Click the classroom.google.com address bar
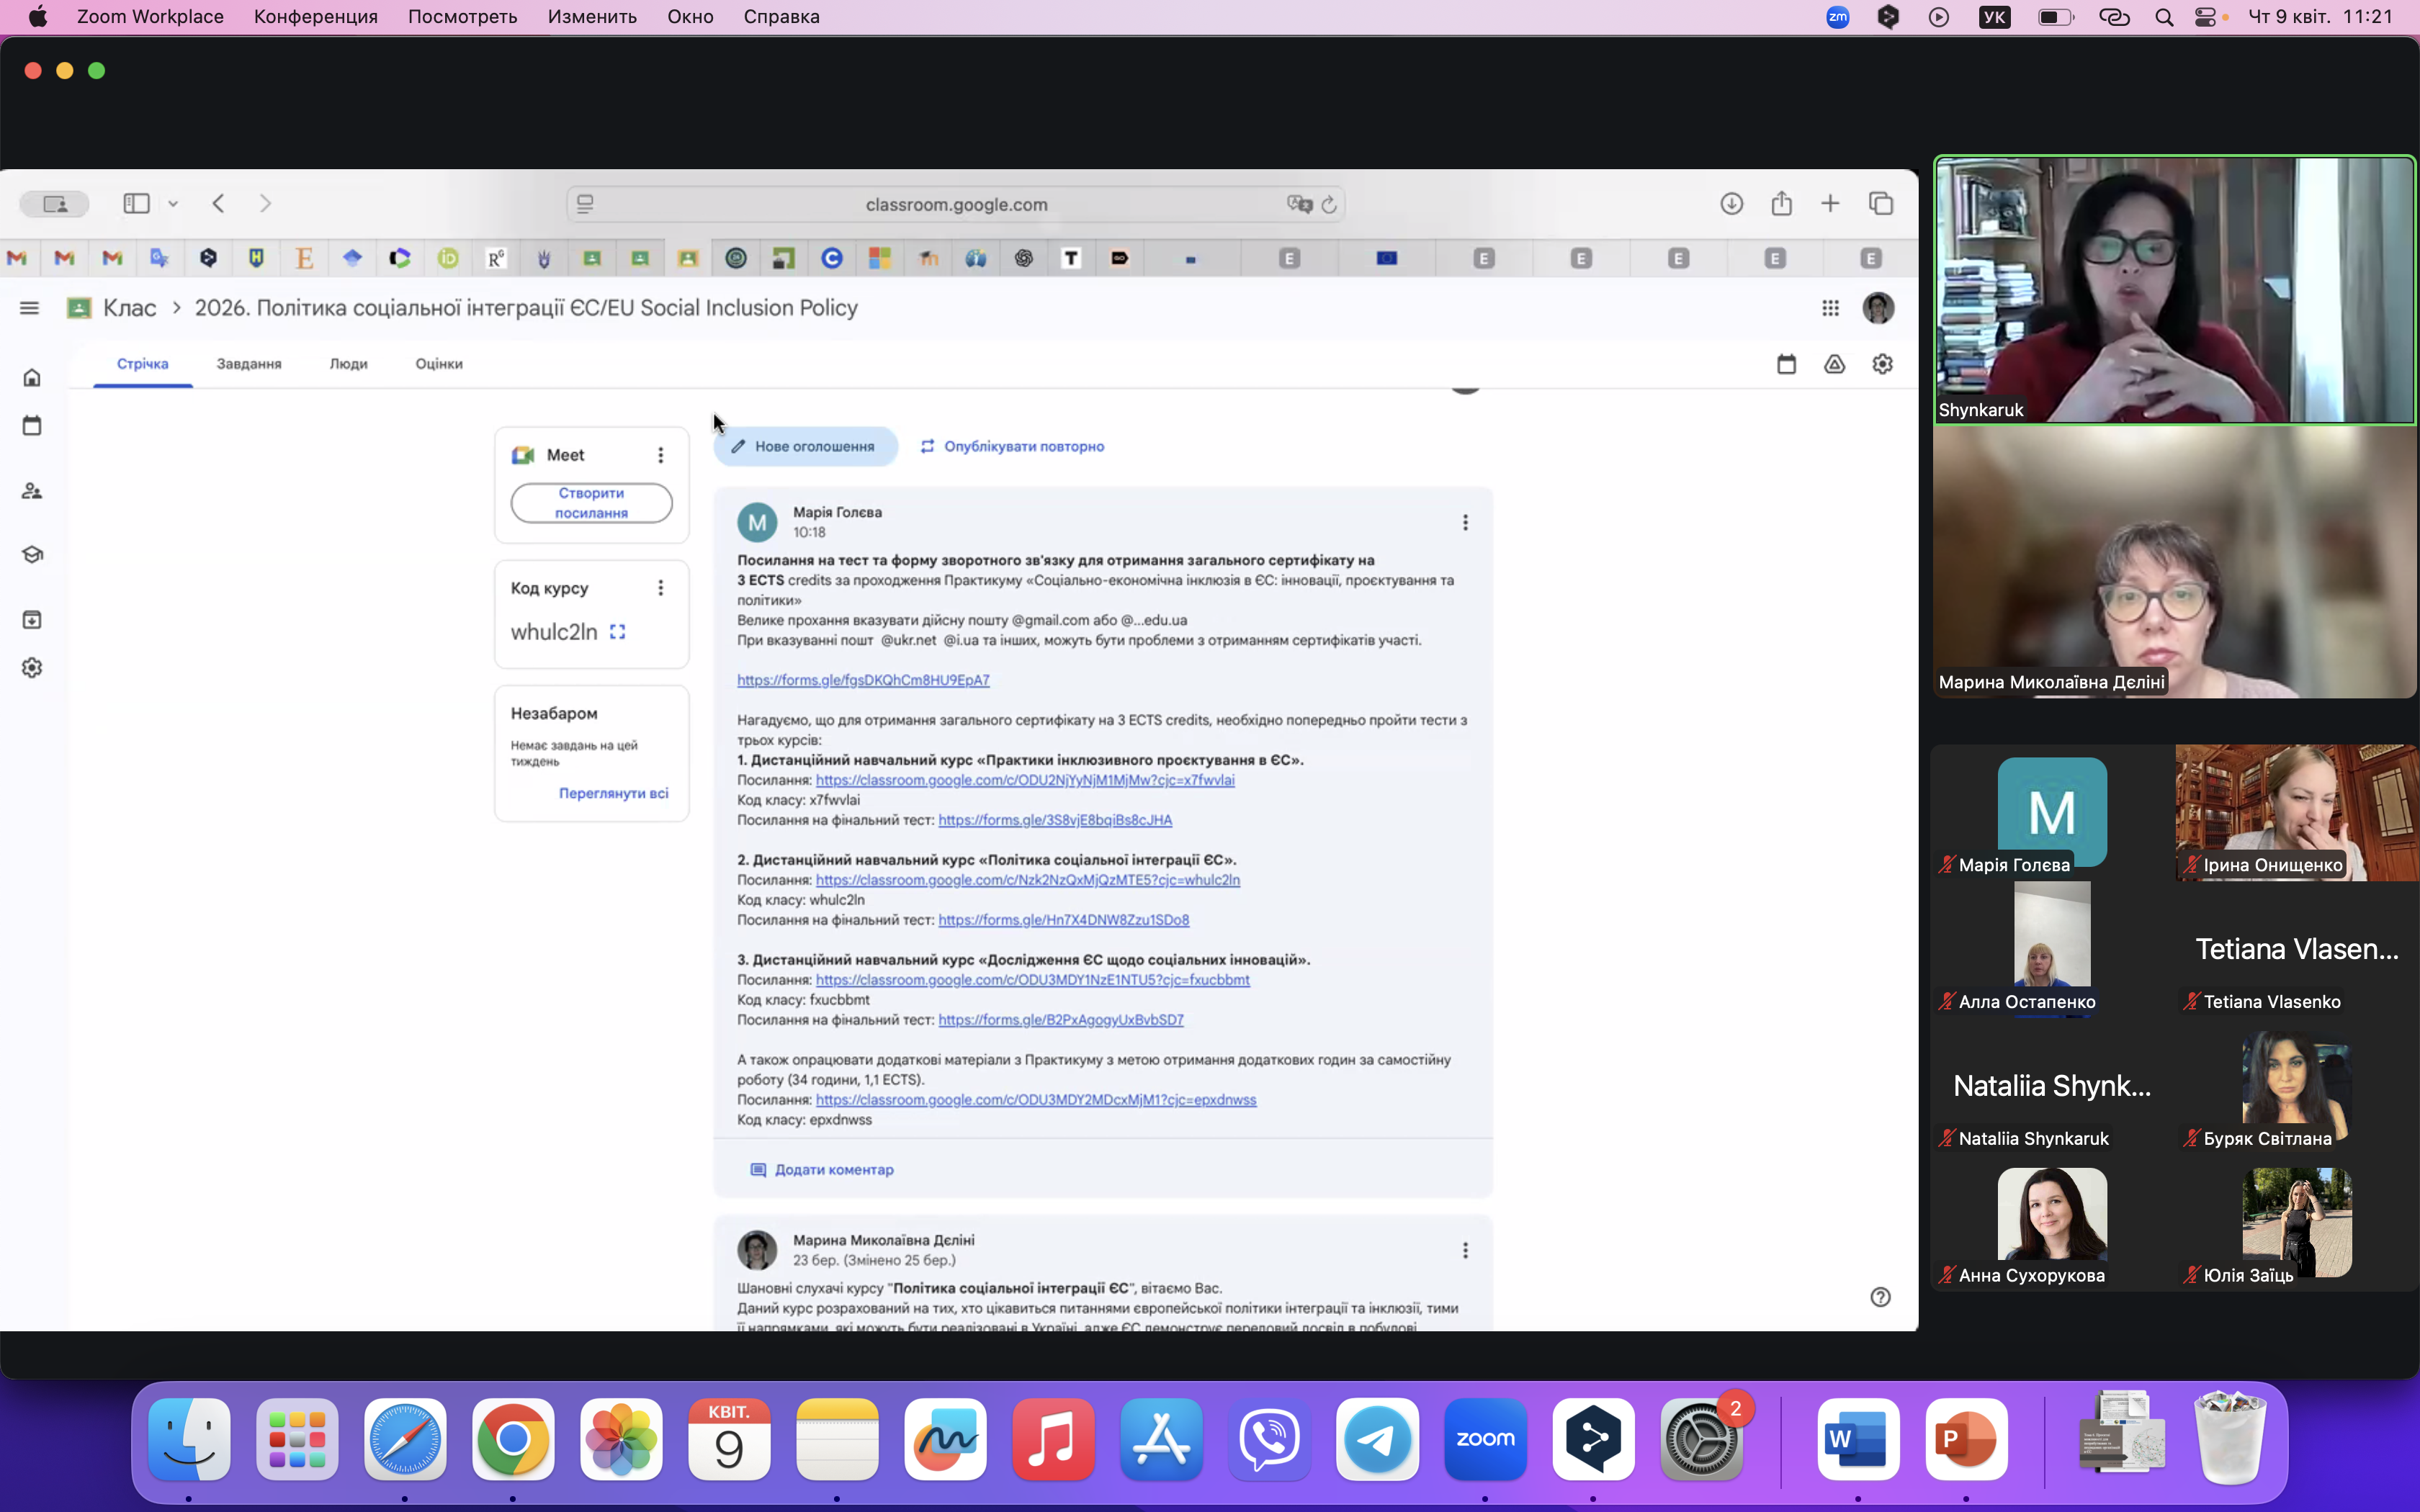 (x=955, y=204)
